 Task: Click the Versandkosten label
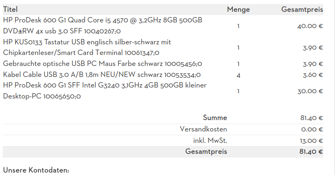click(x=203, y=129)
